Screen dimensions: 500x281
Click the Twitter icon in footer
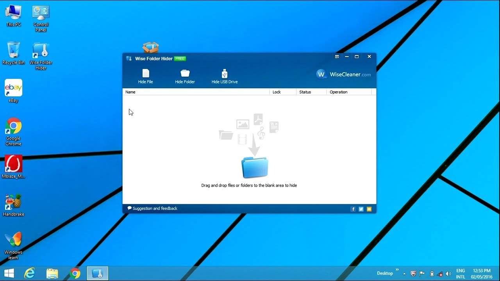(361, 209)
